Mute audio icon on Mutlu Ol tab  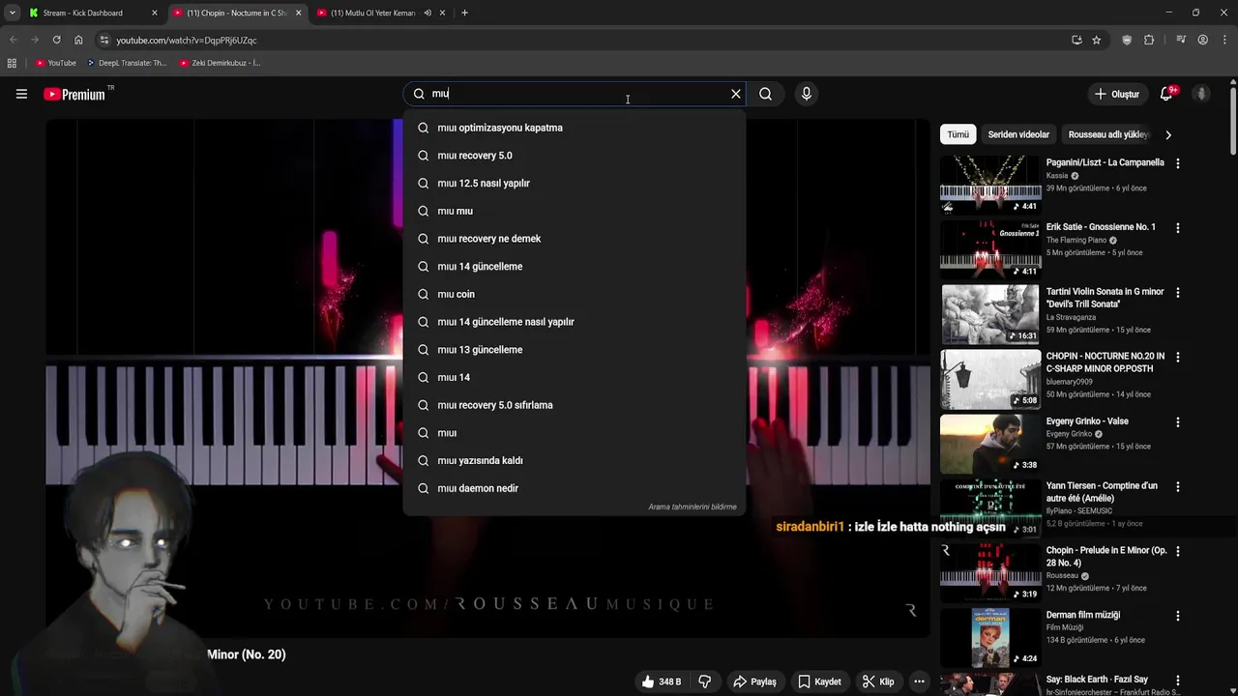coord(427,13)
